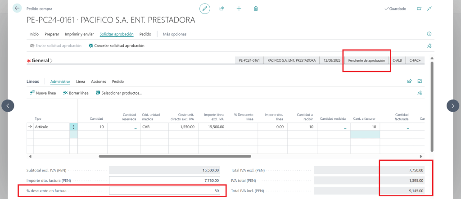
Task: Click Nueva línea button
Action: tap(43, 93)
